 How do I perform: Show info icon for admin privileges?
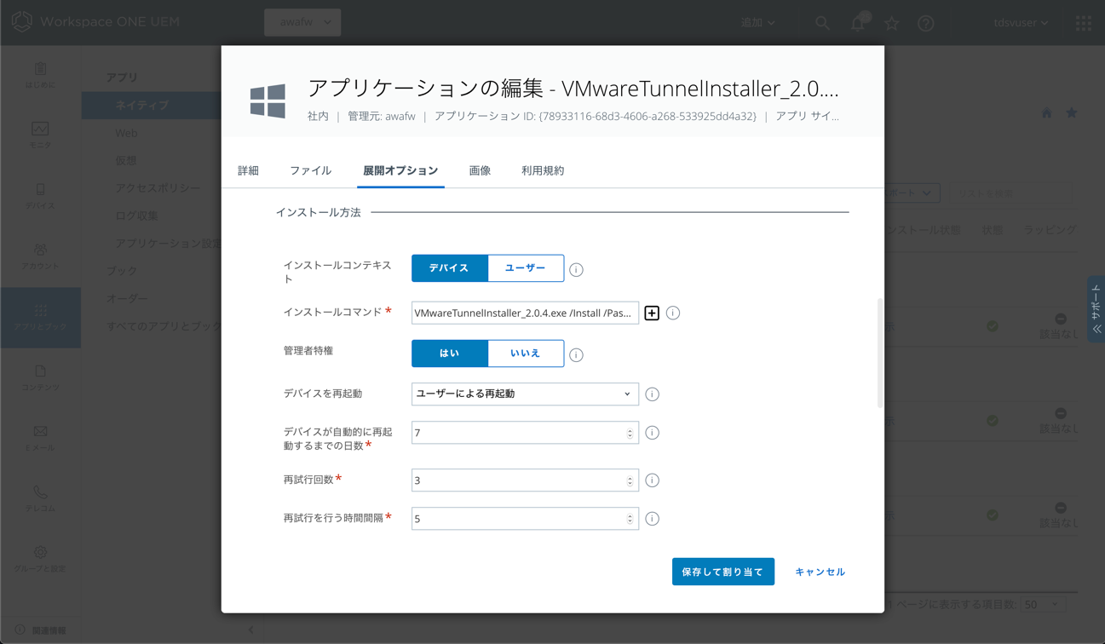(577, 355)
